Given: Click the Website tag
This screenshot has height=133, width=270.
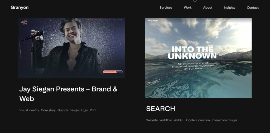Looking at the screenshot, I should click(152, 120).
